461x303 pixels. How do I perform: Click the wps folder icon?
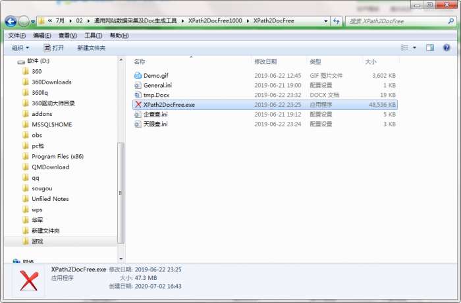coord(26,209)
